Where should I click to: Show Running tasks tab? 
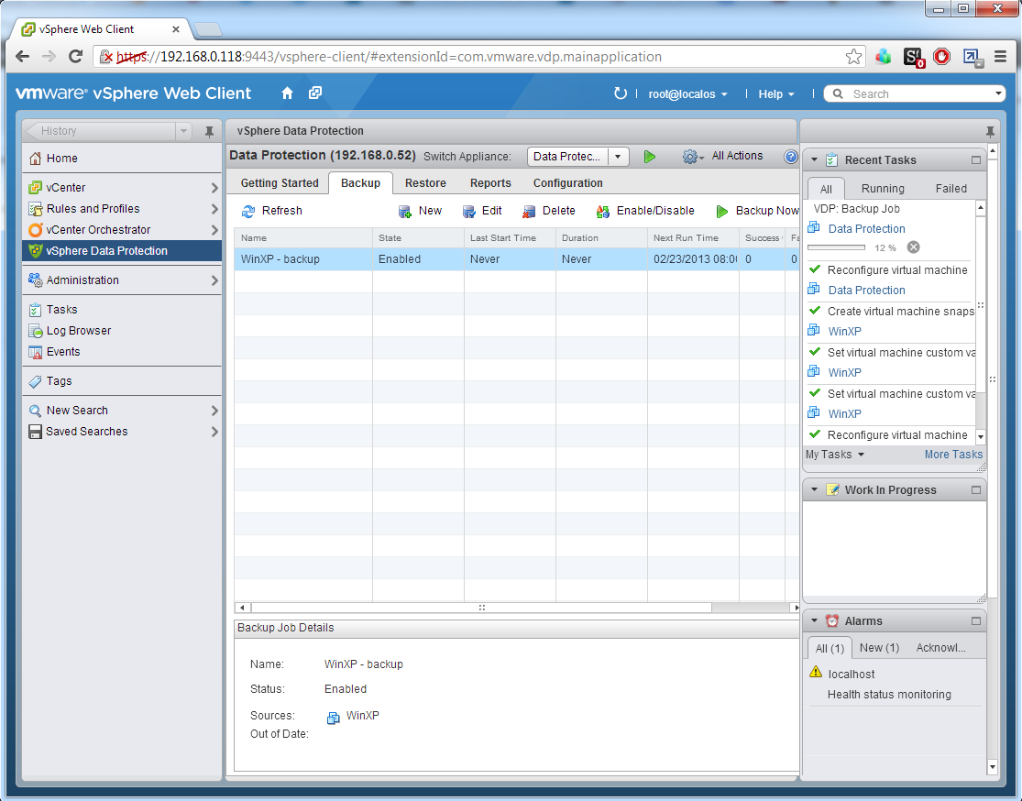pyautogui.click(x=883, y=189)
